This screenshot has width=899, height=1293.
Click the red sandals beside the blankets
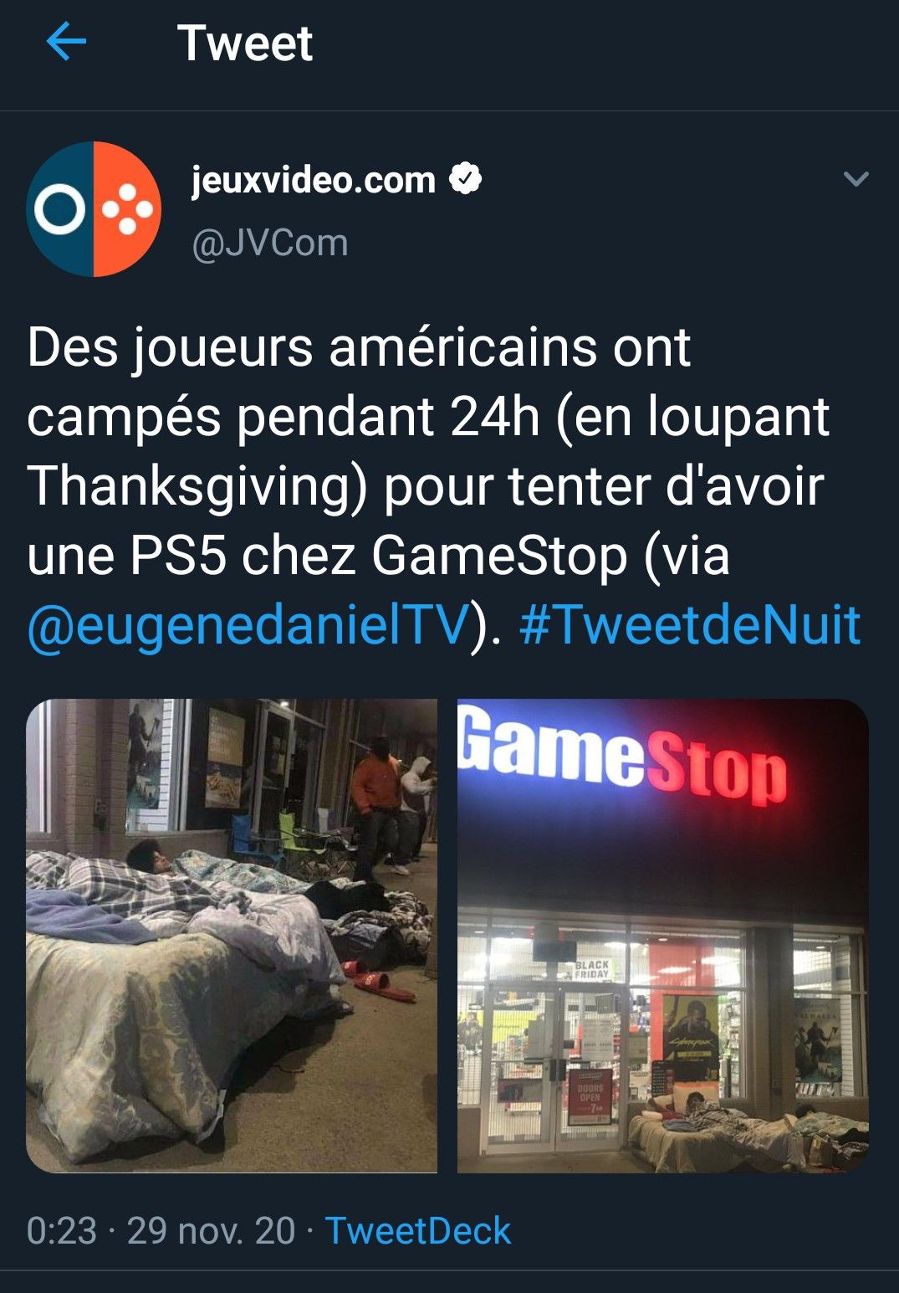point(377,981)
